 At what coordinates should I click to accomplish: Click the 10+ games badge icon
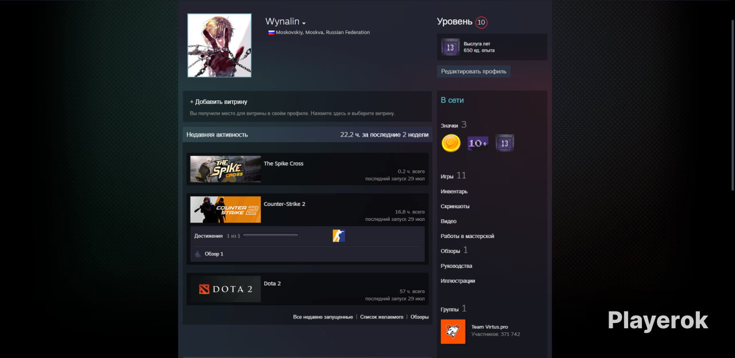478,143
